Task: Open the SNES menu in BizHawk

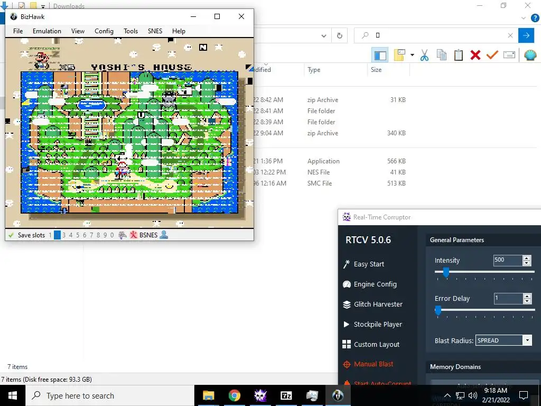Action: pos(155,31)
